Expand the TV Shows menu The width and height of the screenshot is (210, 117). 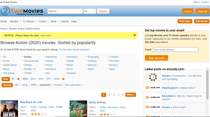[29, 21]
